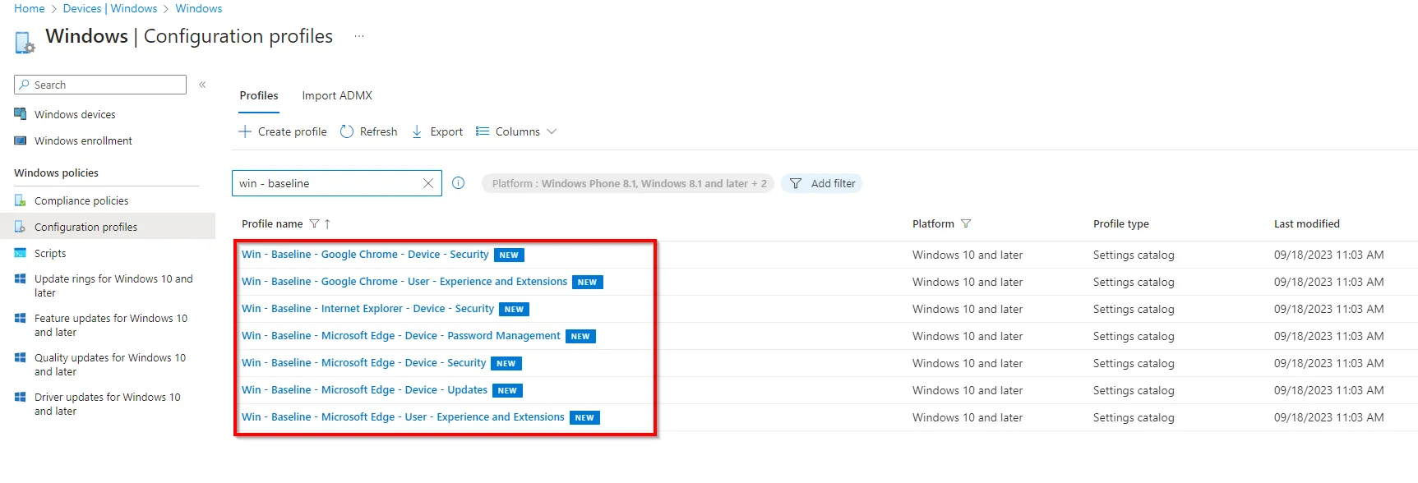
Task: Open the ellipsis more options menu
Action: 359,36
